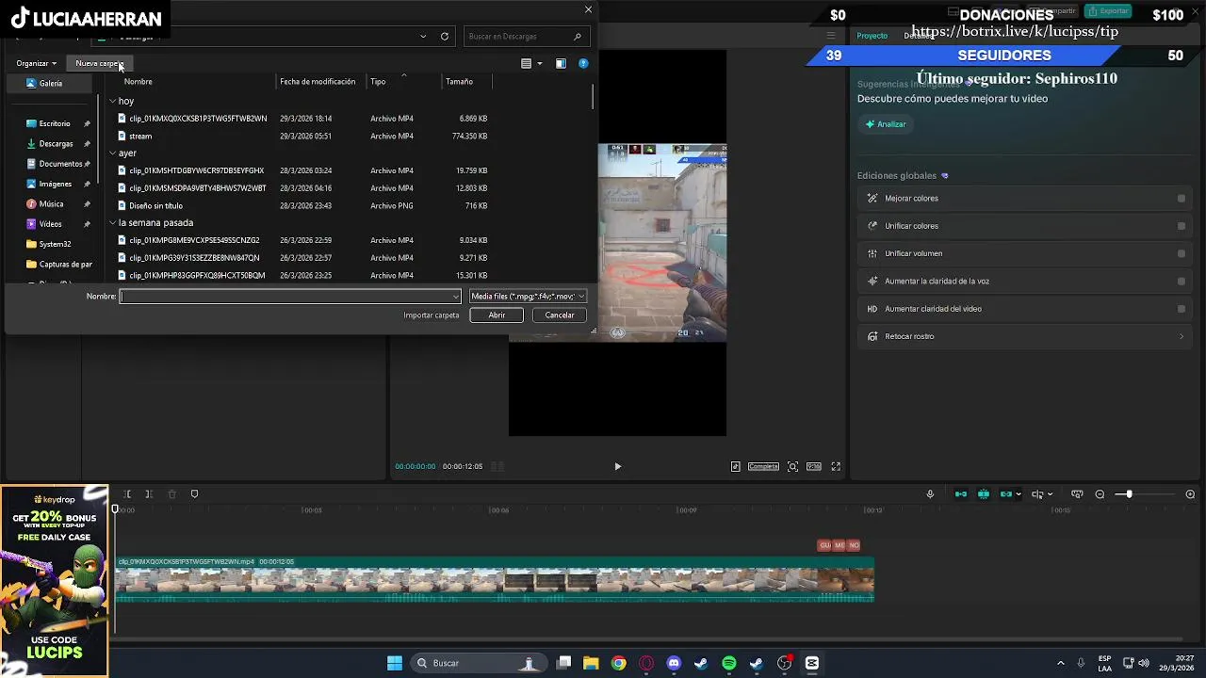Toggle the Mejorar colores option

(x=1182, y=199)
